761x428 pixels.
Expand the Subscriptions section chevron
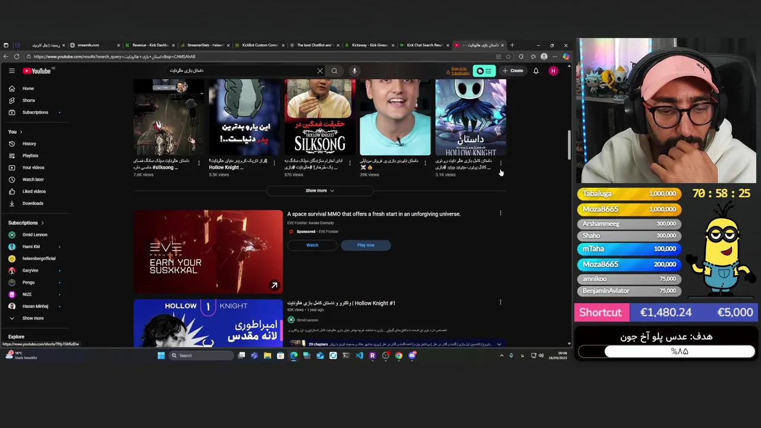(42, 223)
